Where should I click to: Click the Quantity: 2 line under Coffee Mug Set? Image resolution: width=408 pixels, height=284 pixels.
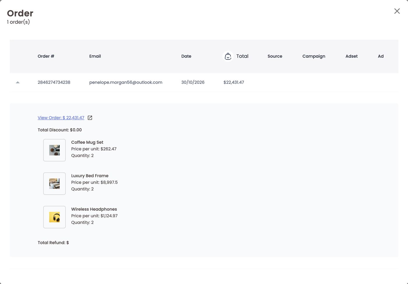(82, 156)
